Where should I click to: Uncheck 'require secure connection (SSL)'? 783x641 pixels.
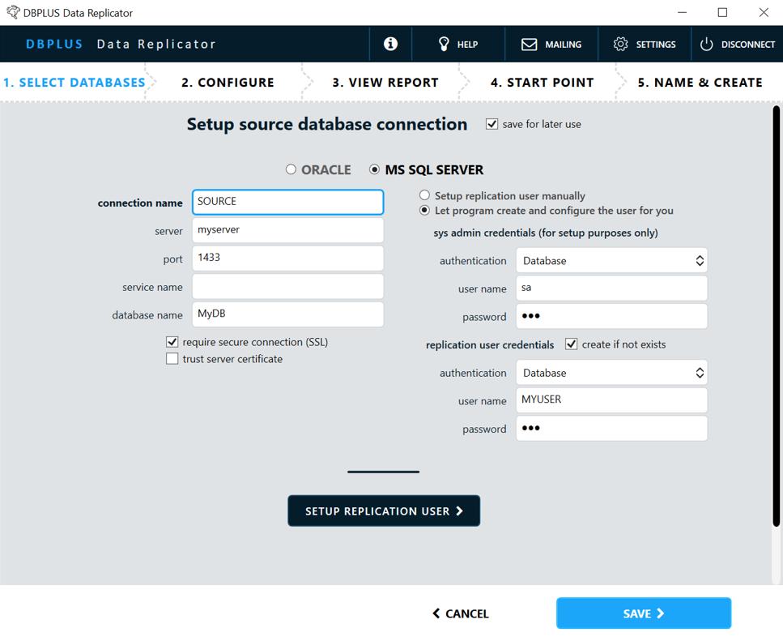point(172,342)
